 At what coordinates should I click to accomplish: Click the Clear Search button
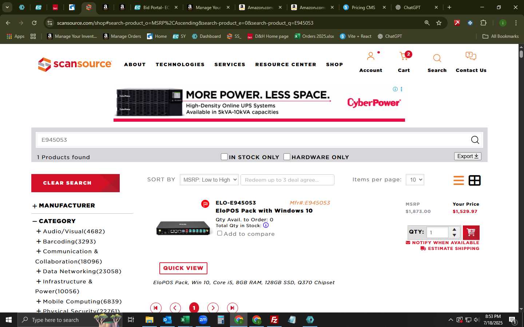tap(75, 183)
